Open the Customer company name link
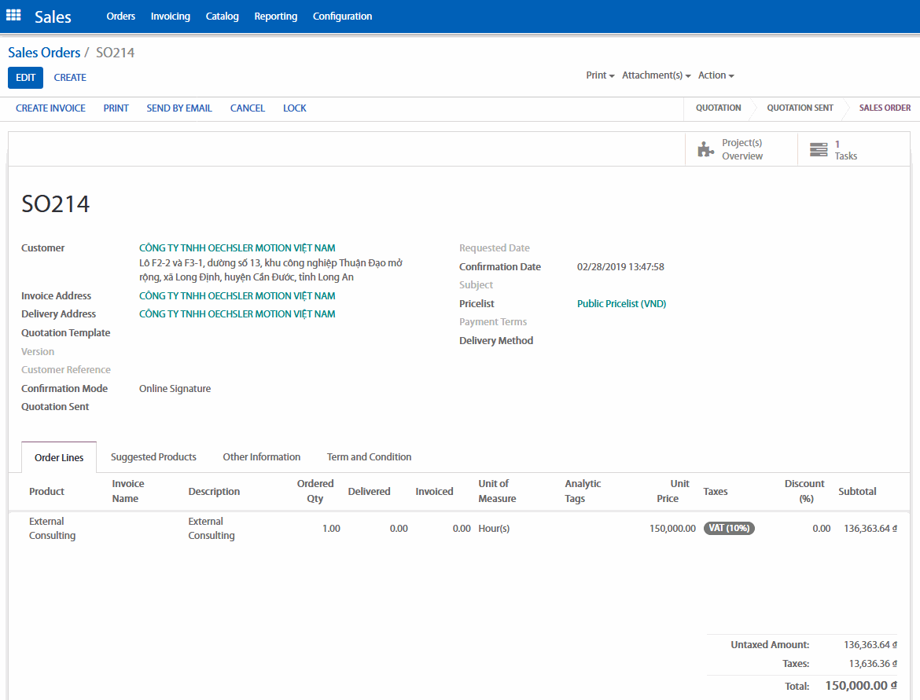920x700 pixels. click(x=237, y=248)
